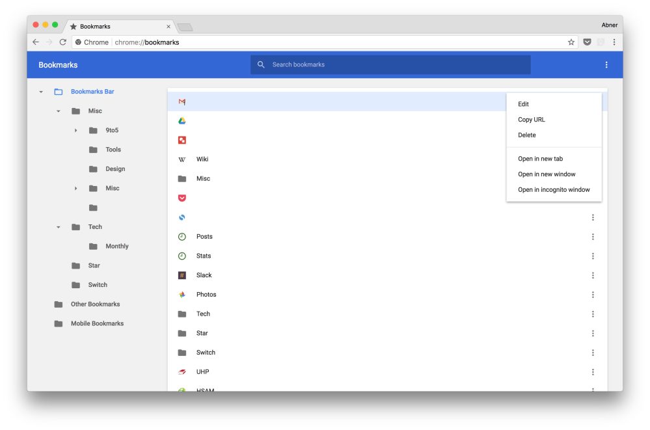
Task: Bookmark this page with the star icon
Action: (x=571, y=42)
